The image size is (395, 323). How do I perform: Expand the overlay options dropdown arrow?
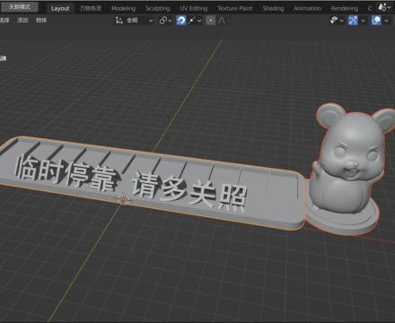click(386, 21)
